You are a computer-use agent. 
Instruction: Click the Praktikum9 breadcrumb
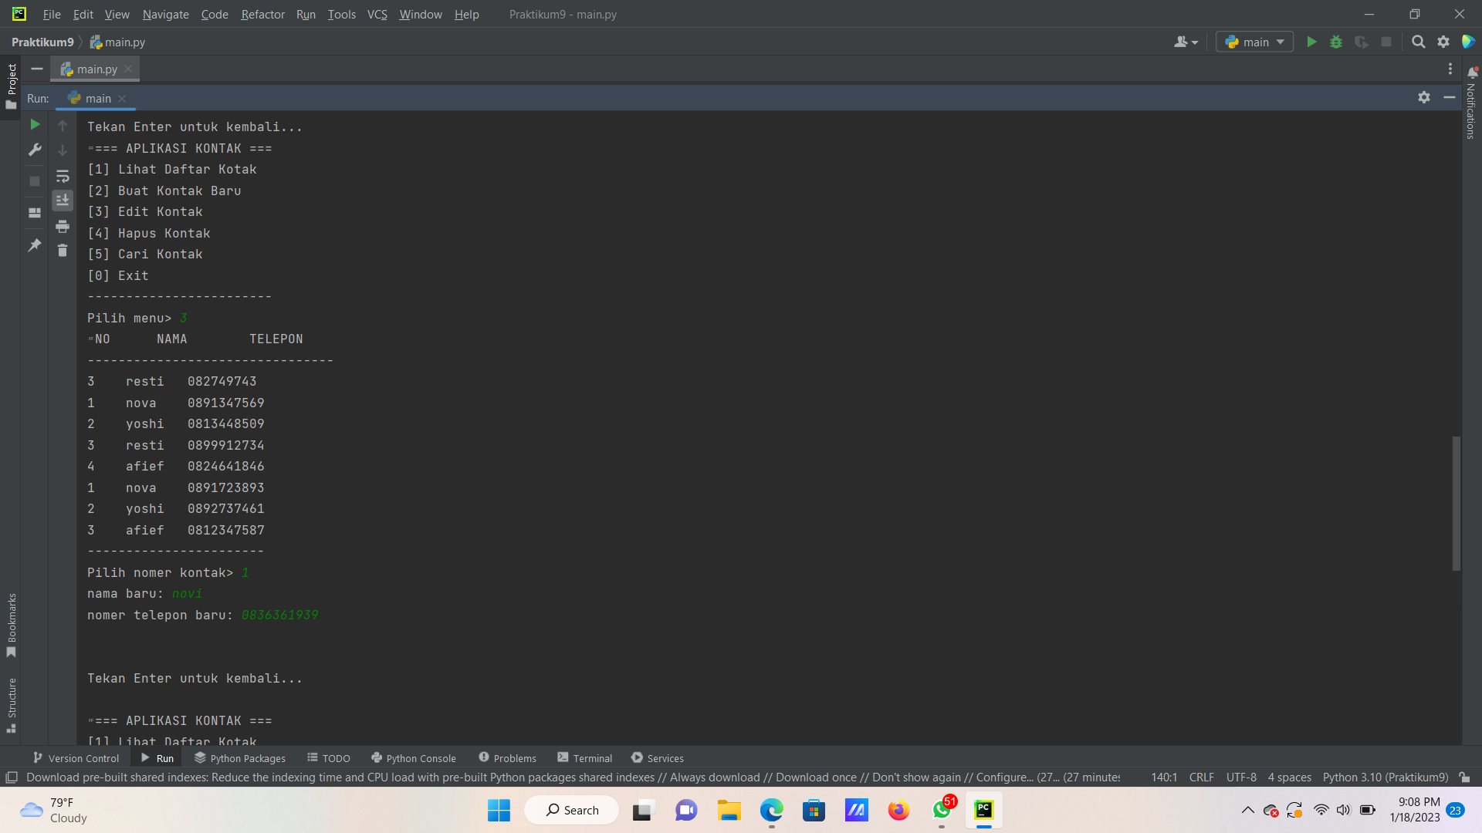[42, 42]
